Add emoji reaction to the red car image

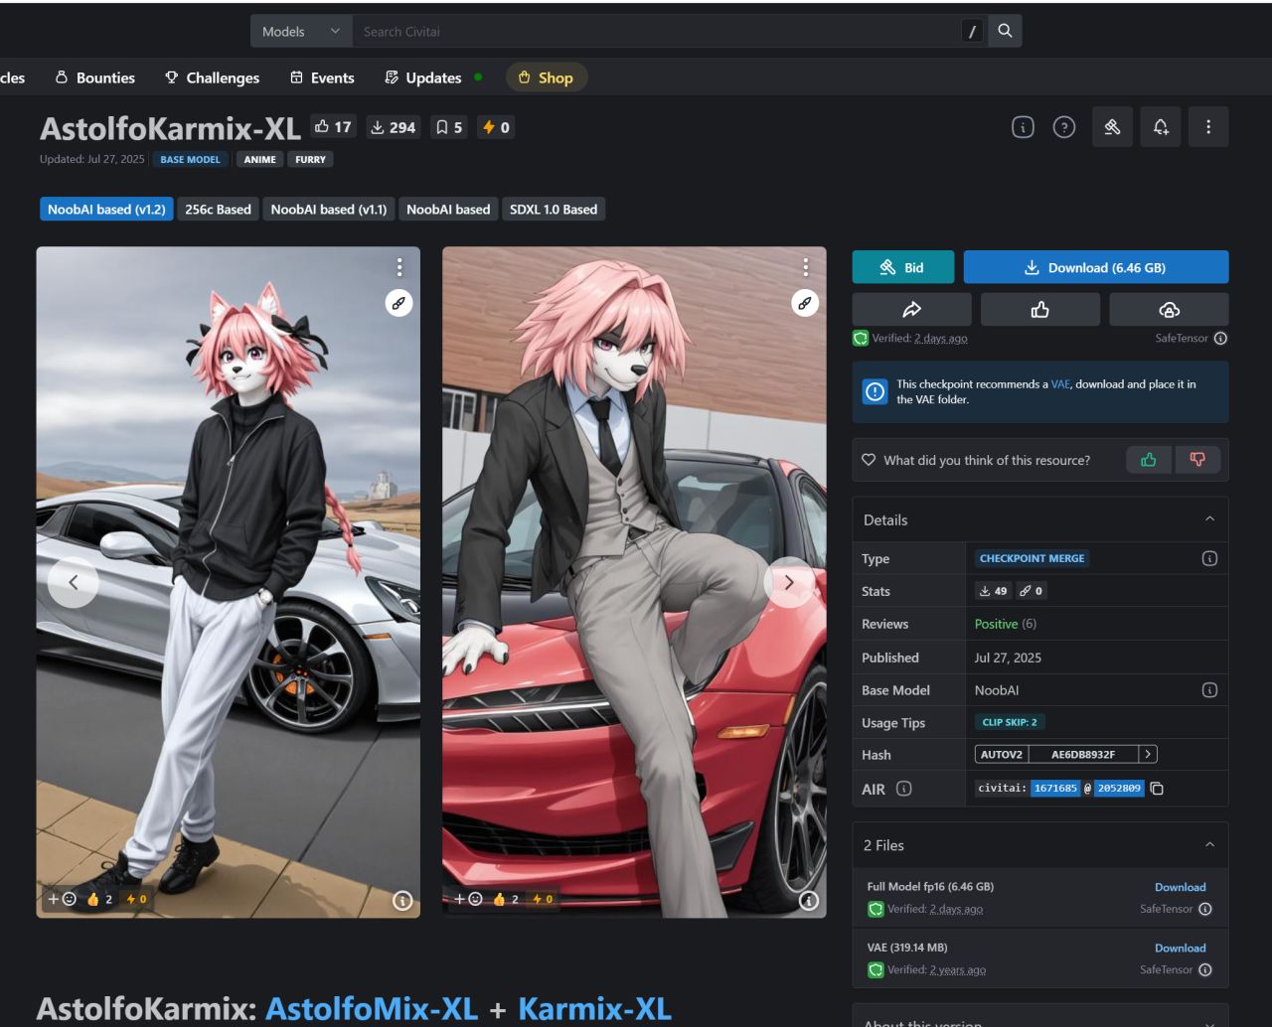[x=468, y=899]
